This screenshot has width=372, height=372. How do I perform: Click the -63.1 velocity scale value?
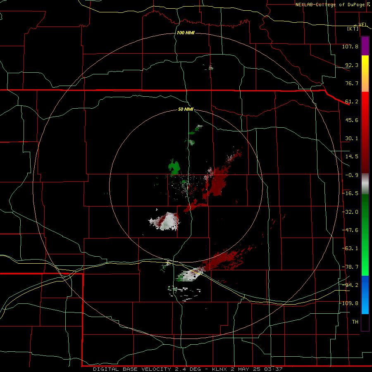(x=350, y=248)
